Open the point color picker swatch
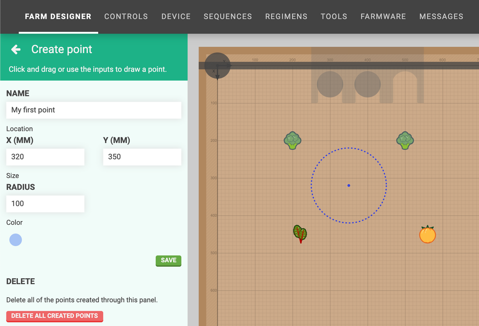 tap(16, 240)
